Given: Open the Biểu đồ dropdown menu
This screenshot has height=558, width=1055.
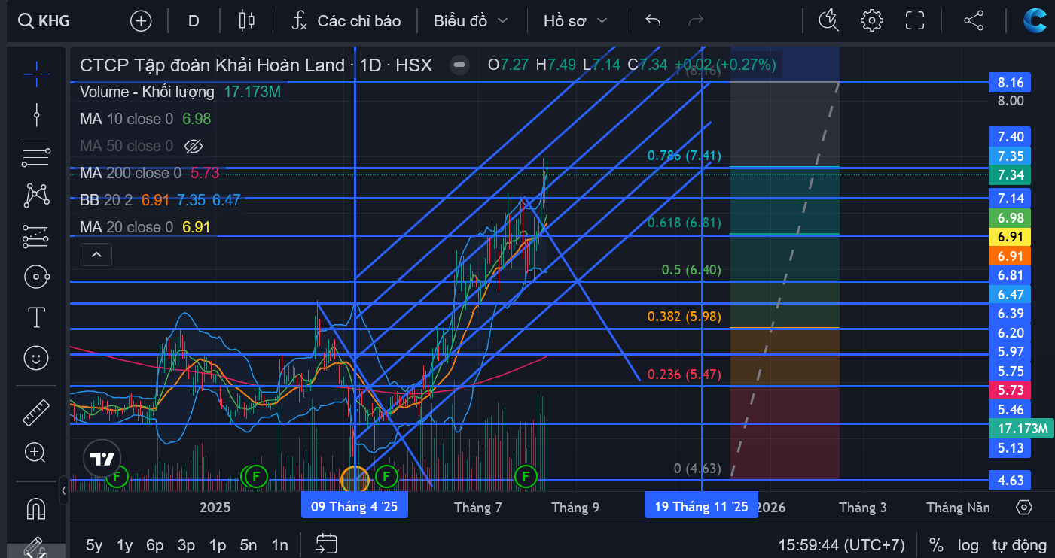Looking at the screenshot, I should (x=471, y=20).
